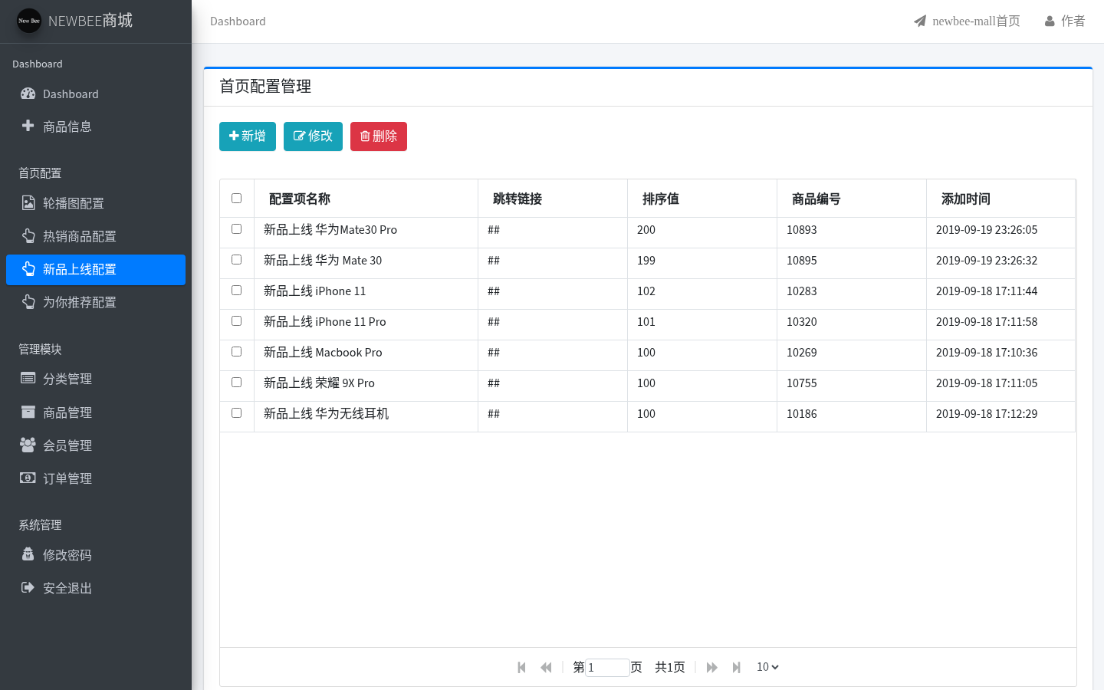Screen dimensions: 1104x690
Task: Open the newbee-mall首页 link
Action: 967,21
